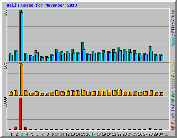Click the tall red day 3 kB bar
Screen dimensions: 177x138
[20, 114]
